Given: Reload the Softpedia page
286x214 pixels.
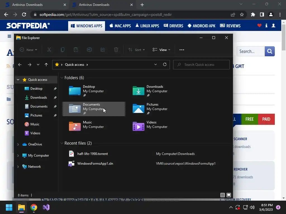Looking at the screenshot, I should [24, 14].
